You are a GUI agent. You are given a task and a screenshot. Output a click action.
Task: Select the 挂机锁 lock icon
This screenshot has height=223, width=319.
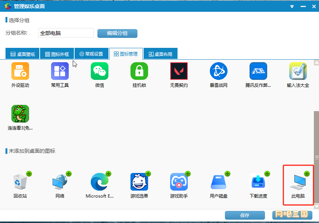click(x=139, y=71)
